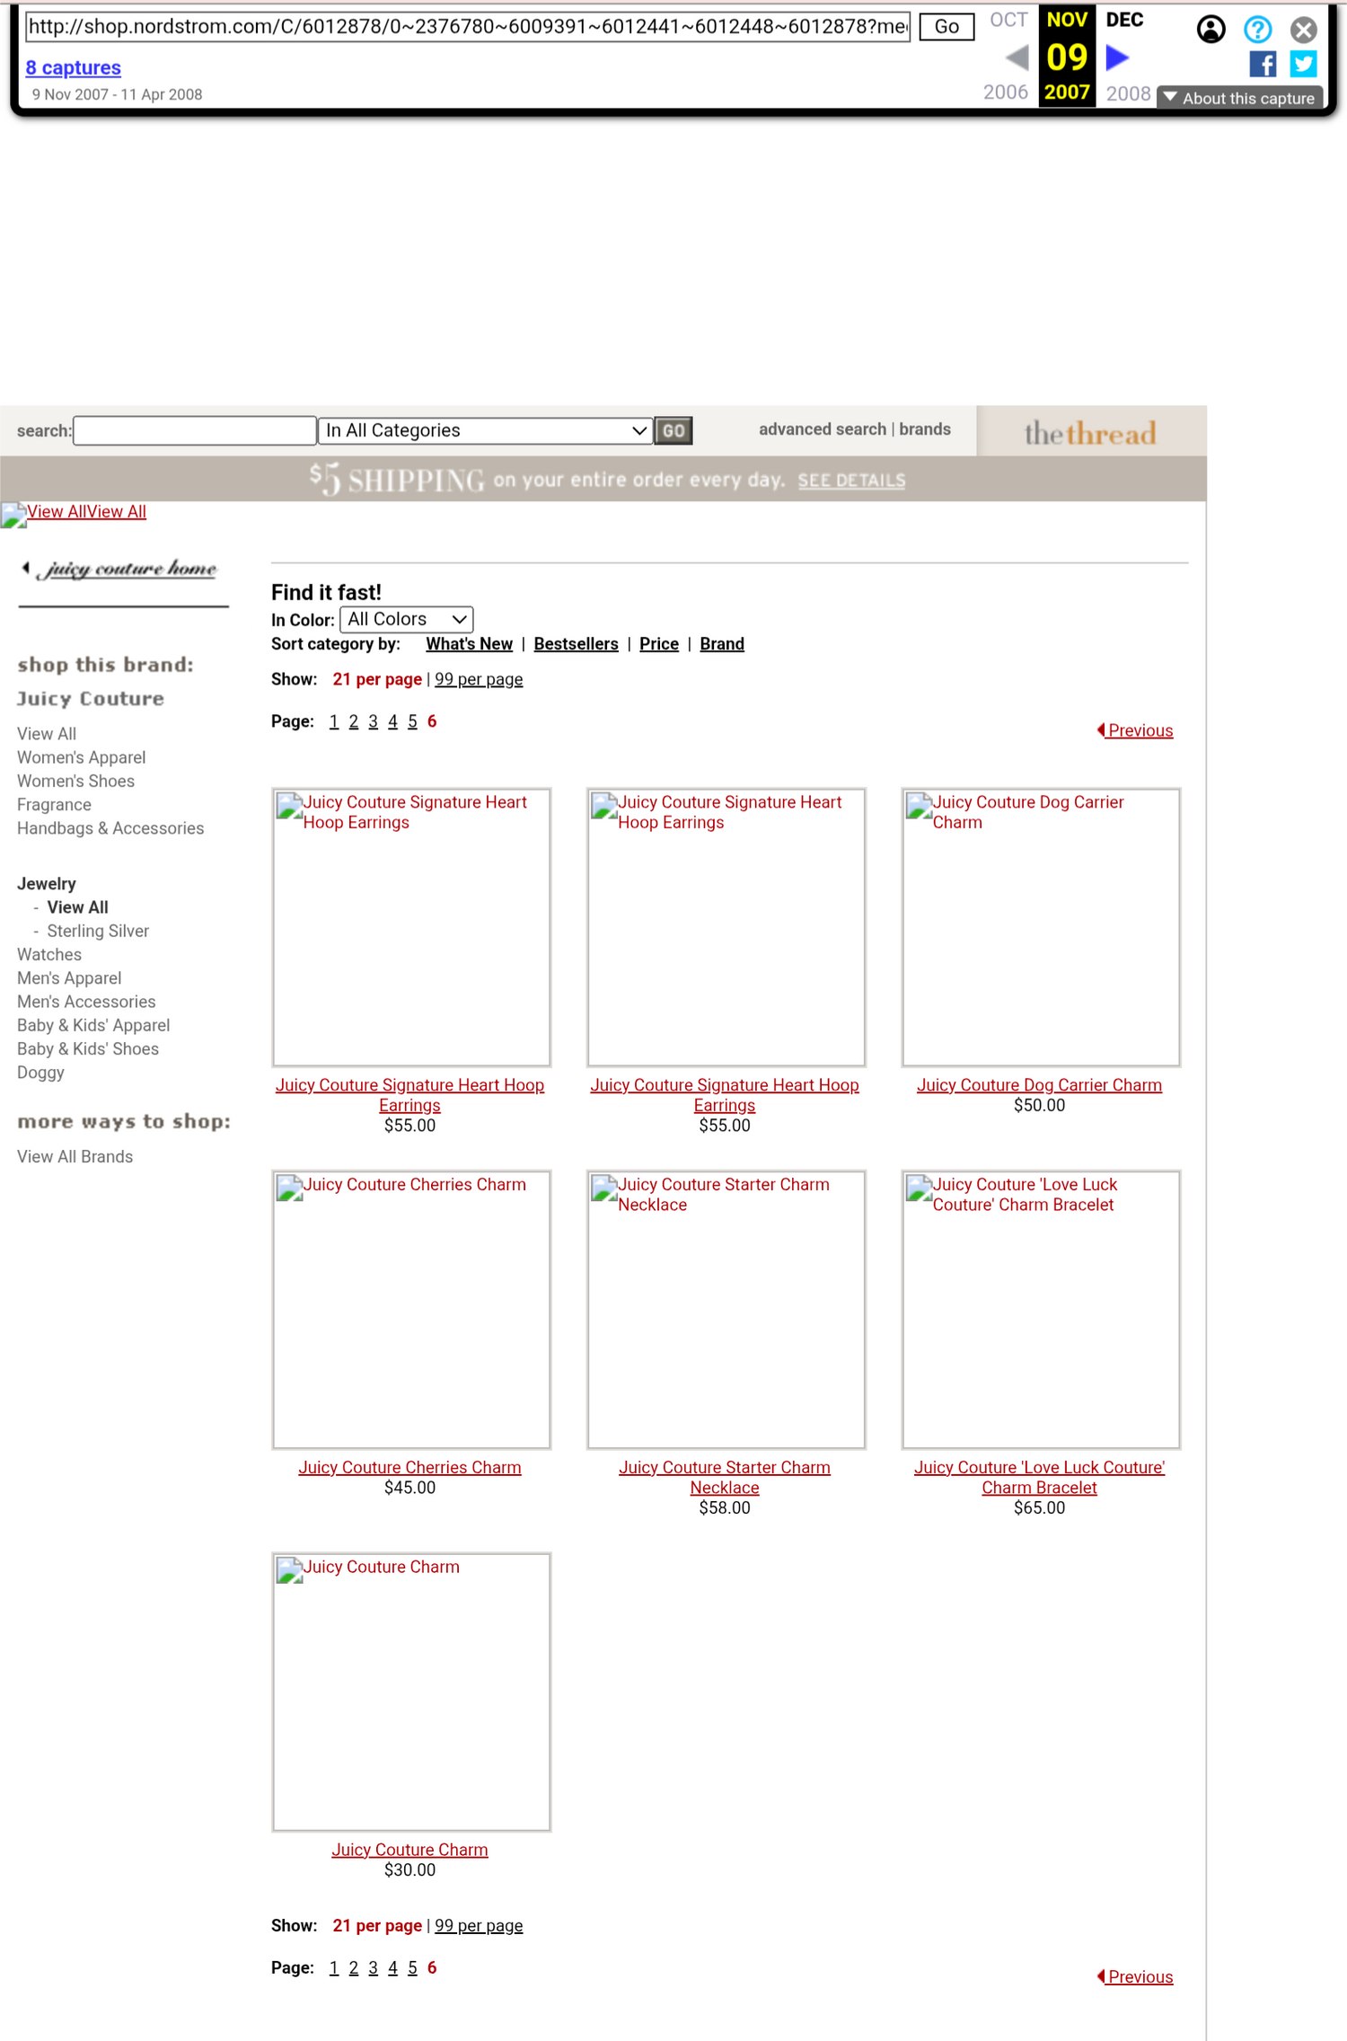Open the In All Categories dropdown
This screenshot has height=2041, width=1347.
coord(485,431)
